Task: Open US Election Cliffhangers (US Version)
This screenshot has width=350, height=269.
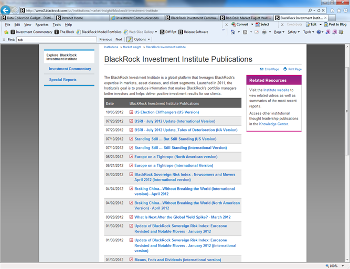Action: coord(166,112)
